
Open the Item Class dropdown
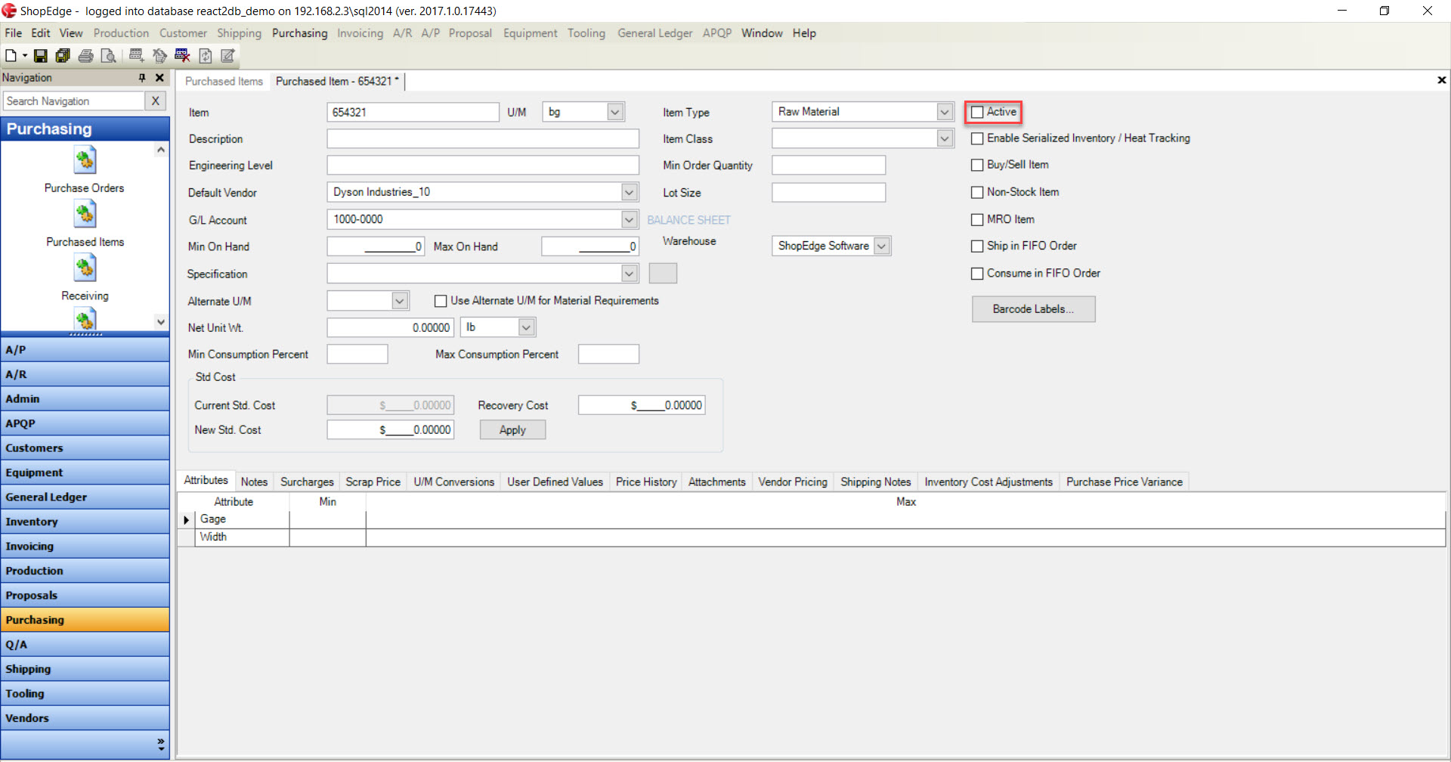click(x=945, y=138)
